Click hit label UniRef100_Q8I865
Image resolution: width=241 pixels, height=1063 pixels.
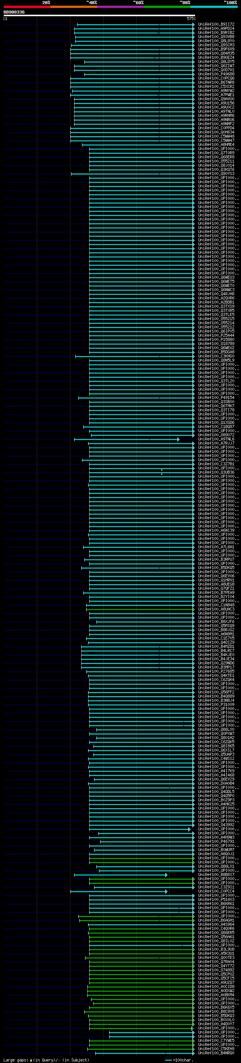[216, 746]
